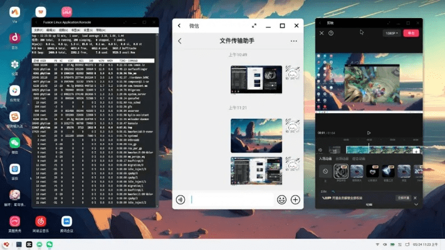Open the 设置 menu in Konsole
The image size is (445, 250).
pos(89,29)
